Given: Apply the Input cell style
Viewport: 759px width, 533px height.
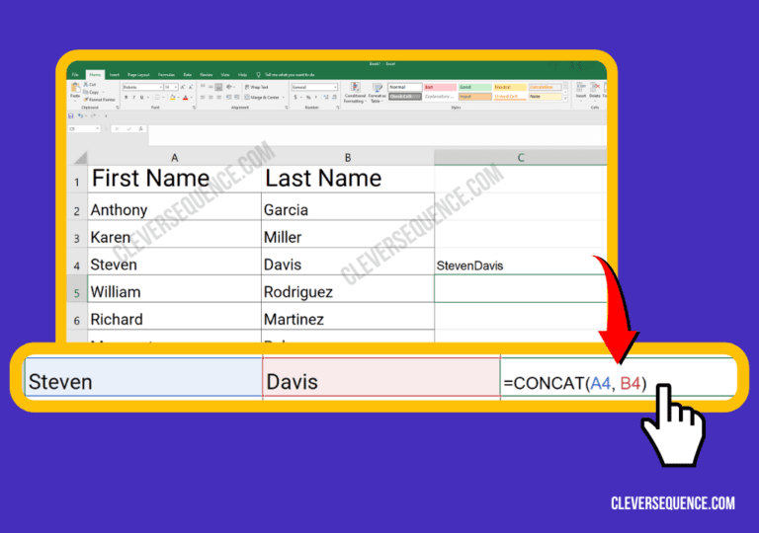Looking at the screenshot, I should pos(474,97).
